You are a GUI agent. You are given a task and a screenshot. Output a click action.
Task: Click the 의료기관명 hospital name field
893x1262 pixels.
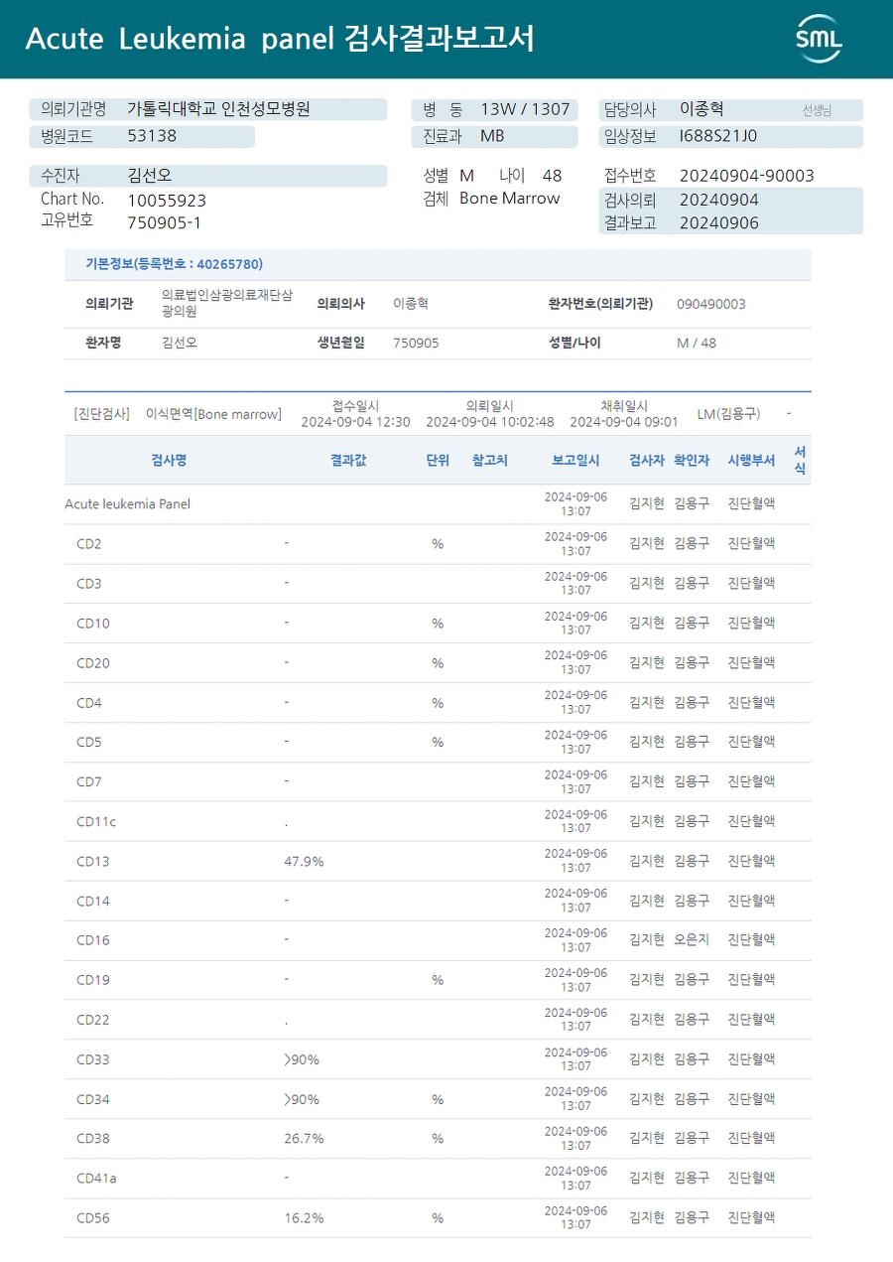point(208,109)
